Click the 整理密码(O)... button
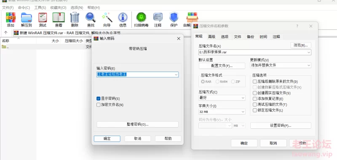The image size is (337, 160). [138, 124]
